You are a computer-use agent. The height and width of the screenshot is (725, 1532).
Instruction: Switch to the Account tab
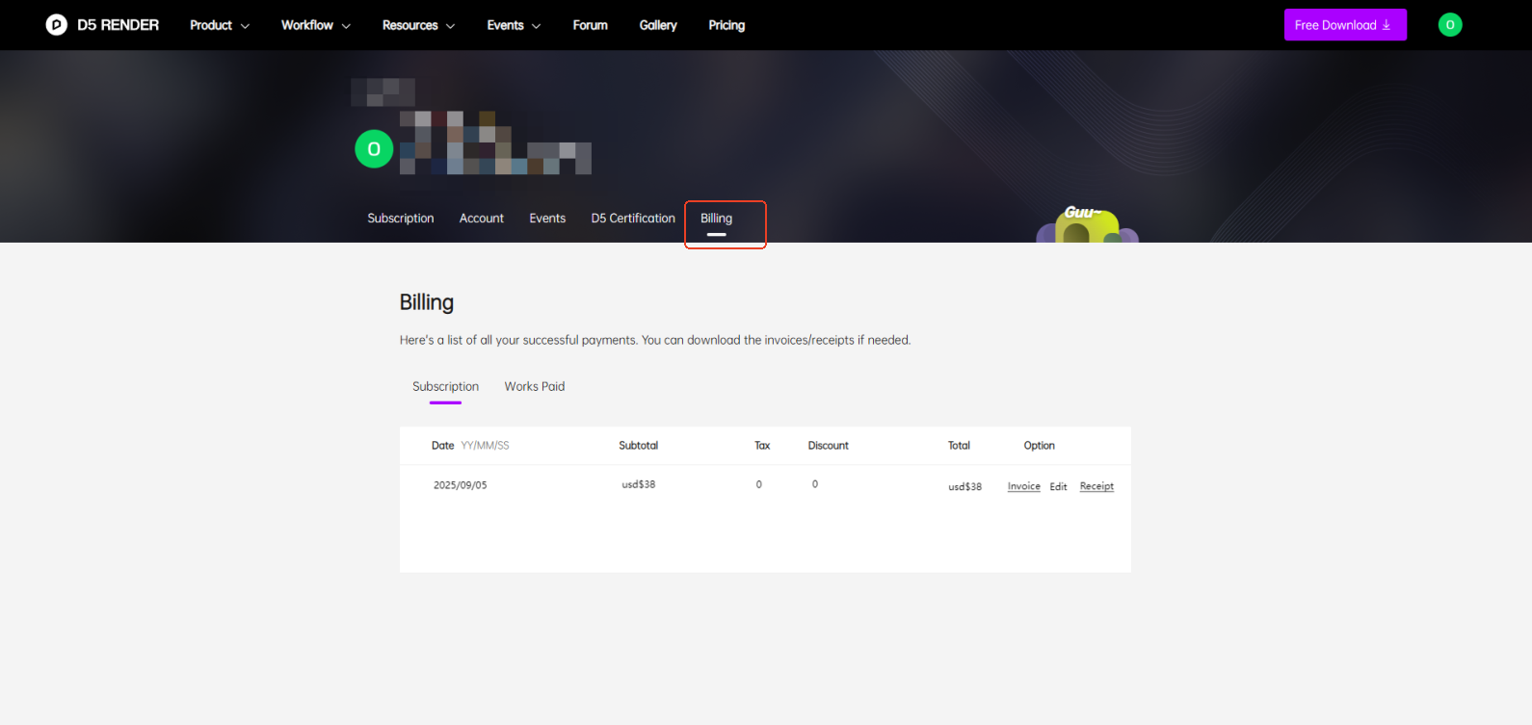(x=482, y=219)
